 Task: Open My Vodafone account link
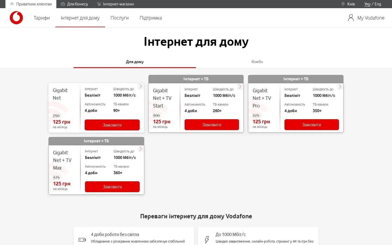[x=366, y=18]
